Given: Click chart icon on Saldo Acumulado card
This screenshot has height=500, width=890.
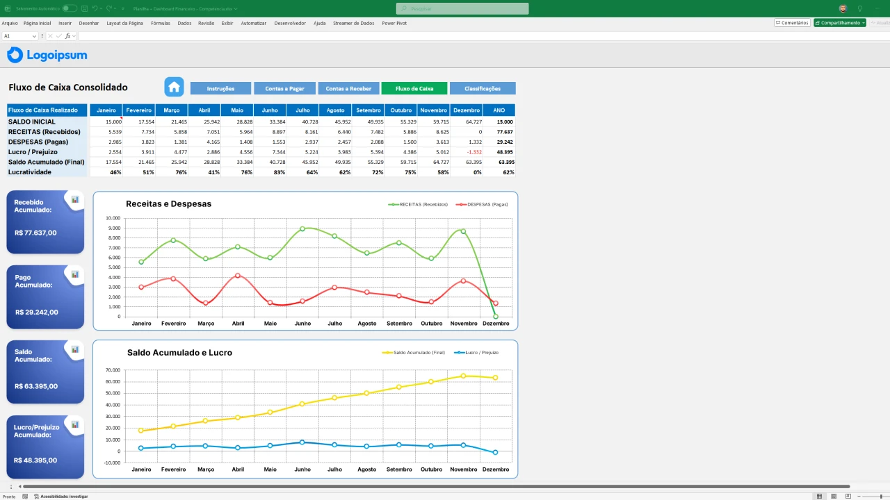Looking at the screenshot, I should 75,350.
